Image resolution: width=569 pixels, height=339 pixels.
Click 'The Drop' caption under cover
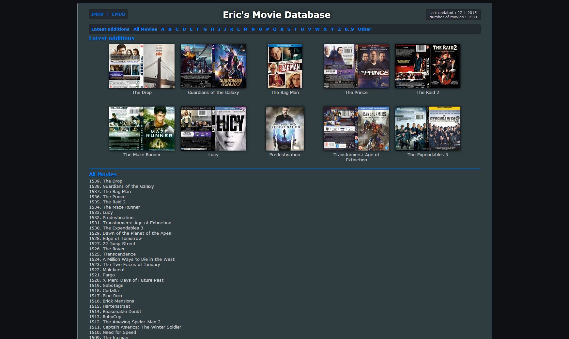(x=142, y=93)
